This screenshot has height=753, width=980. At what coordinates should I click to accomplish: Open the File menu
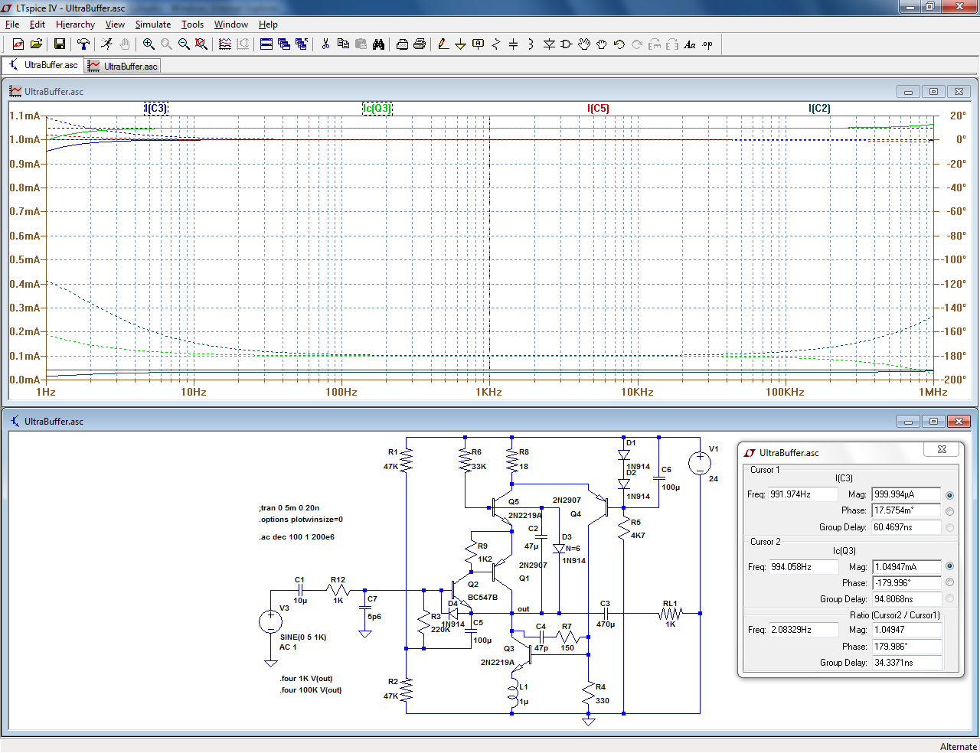pos(12,24)
